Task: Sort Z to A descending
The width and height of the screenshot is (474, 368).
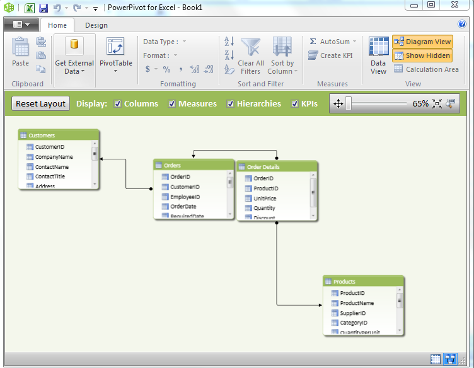Action: coord(229,55)
